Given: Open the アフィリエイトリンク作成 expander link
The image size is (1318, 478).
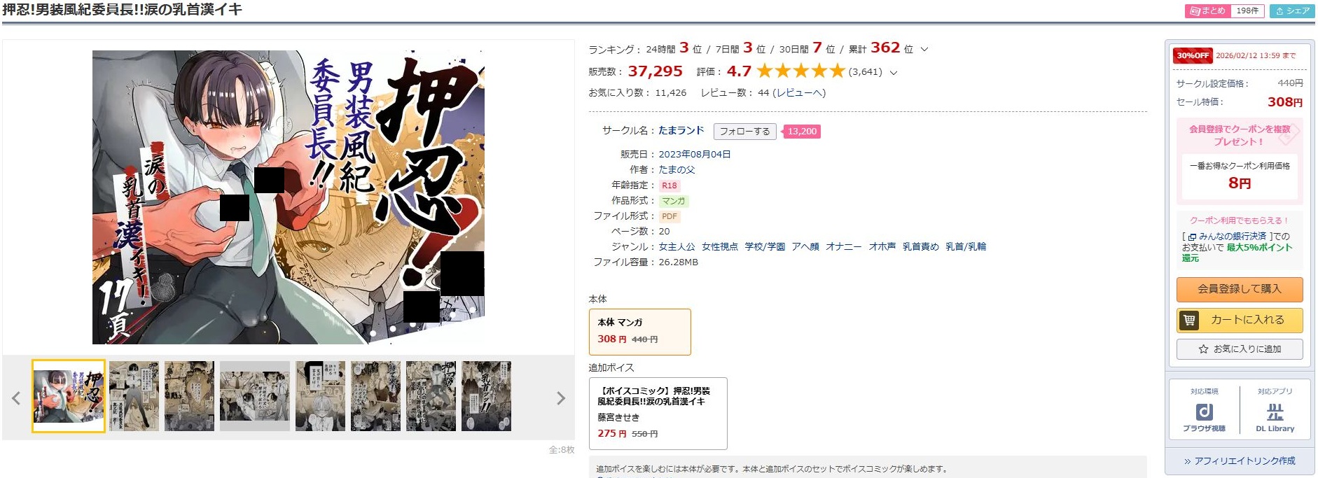Looking at the screenshot, I should (x=1240, y=461).
